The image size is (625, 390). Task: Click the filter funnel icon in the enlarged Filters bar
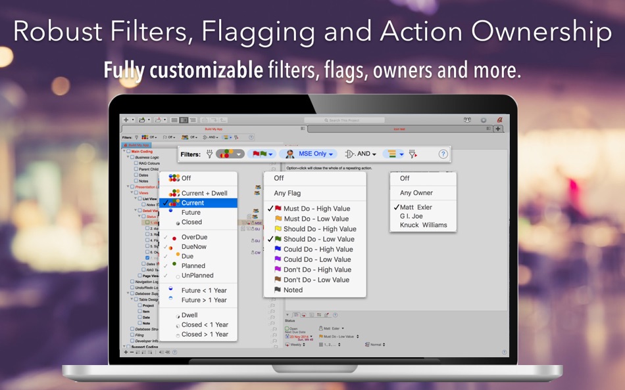click(x=209, y=154)
